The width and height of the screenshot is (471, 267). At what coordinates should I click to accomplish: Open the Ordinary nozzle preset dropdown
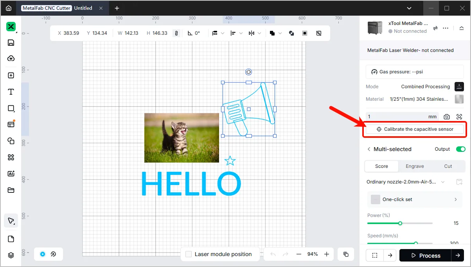click(x=406, y=182)
